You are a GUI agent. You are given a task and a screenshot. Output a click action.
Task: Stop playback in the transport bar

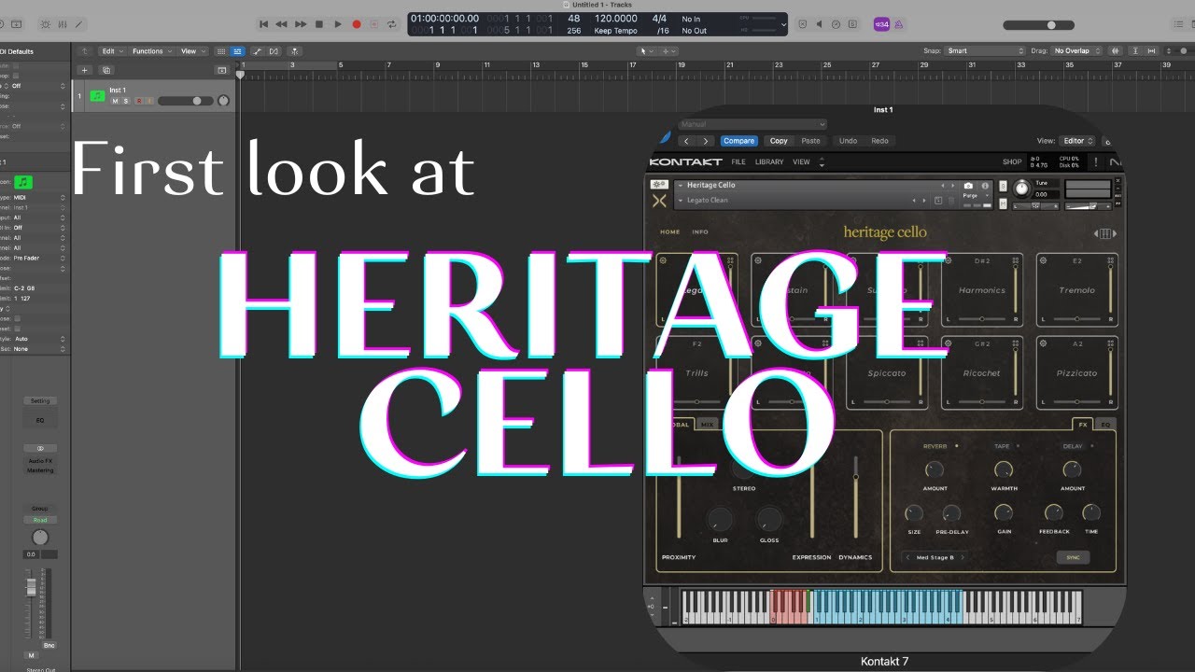[x=319, y=24]
